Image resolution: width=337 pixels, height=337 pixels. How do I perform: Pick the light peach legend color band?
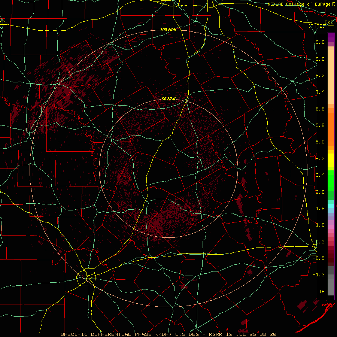point(331,78)
